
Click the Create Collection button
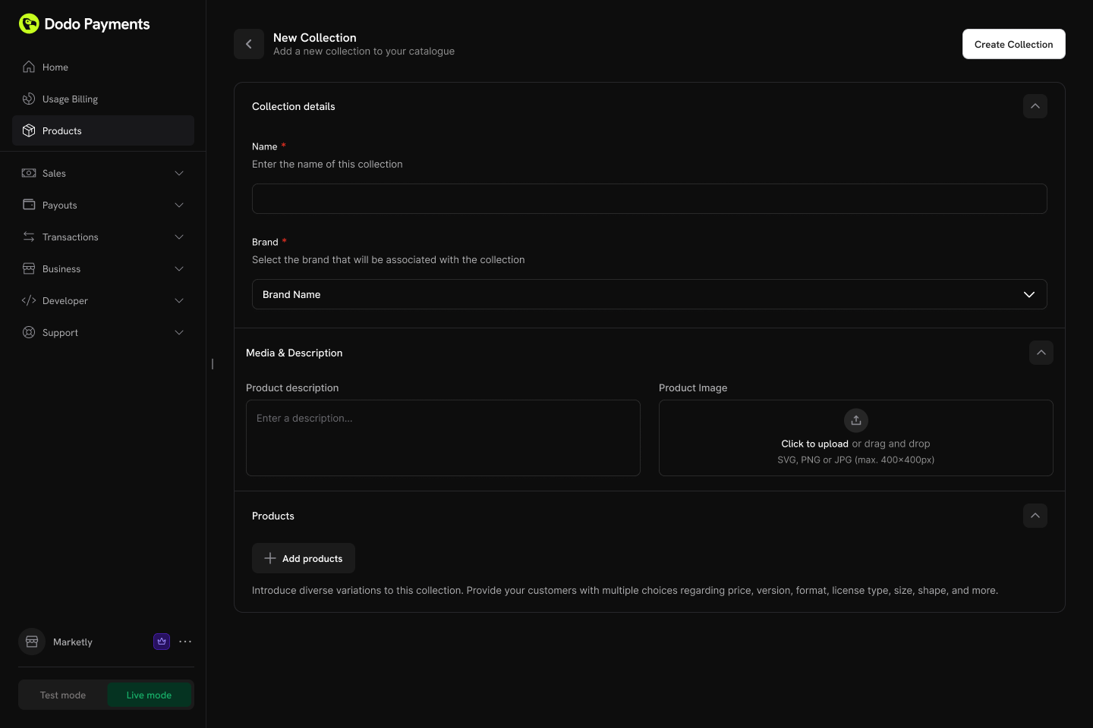pos(1013,44)
